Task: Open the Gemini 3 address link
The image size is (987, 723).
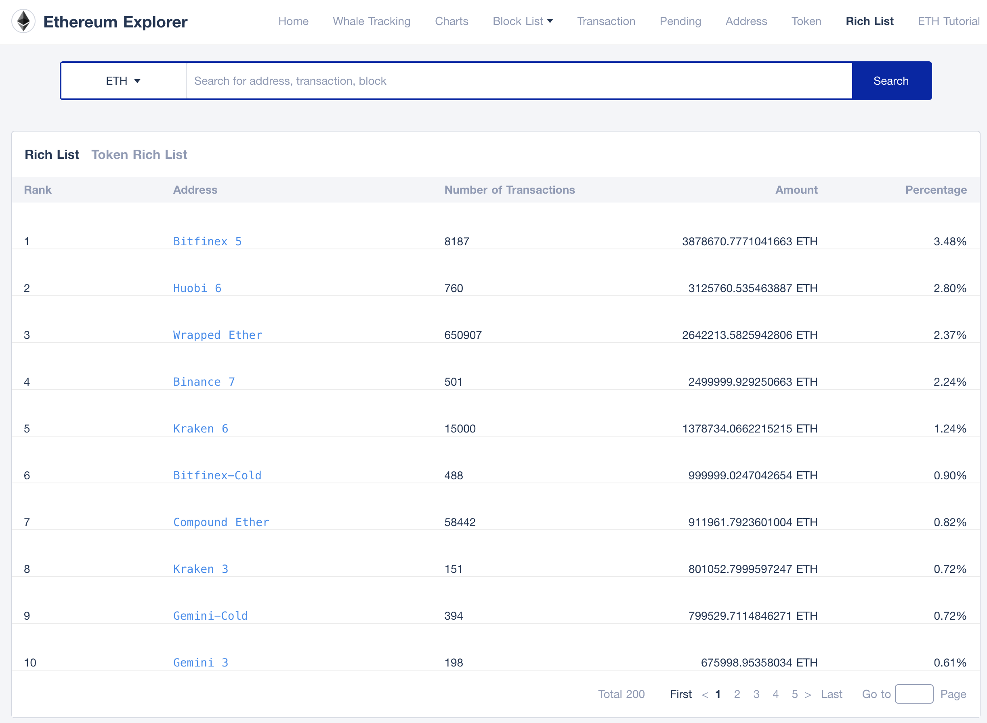Action: point(201,662)
